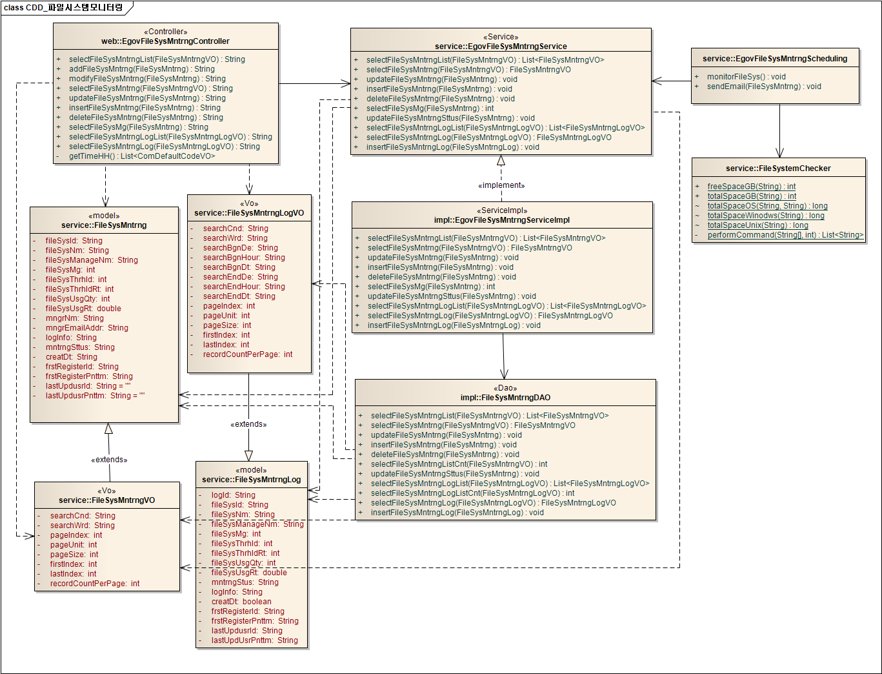Click the performCommand underlined static method
The height and width of the screenshot is (674, 882).
click(x=785, y=235)
